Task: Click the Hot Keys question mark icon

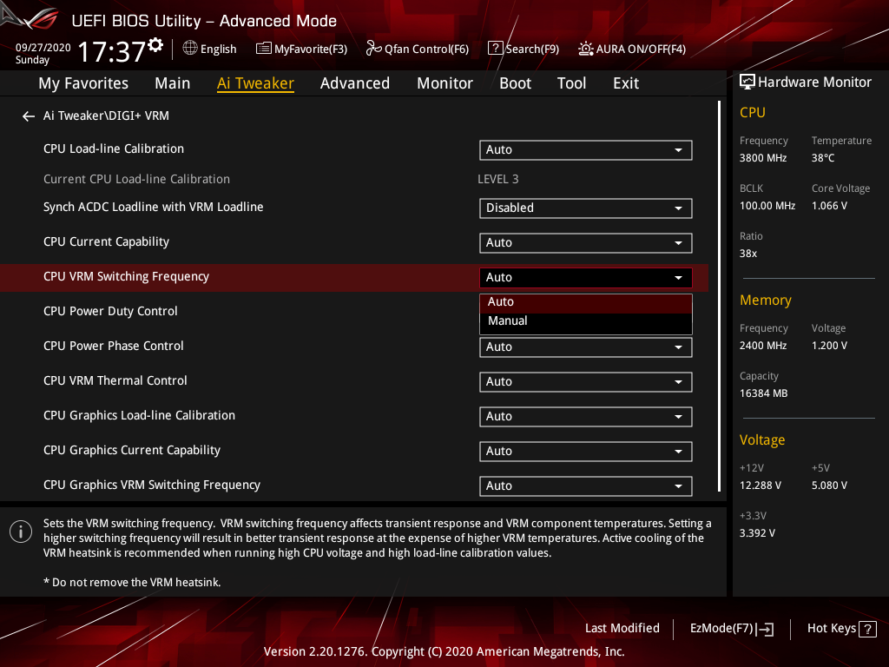Action: (x=867, y=629)
